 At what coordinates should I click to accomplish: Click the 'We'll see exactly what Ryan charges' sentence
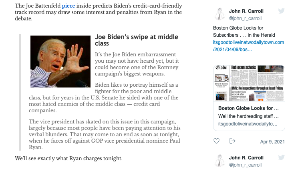(68, 159)
